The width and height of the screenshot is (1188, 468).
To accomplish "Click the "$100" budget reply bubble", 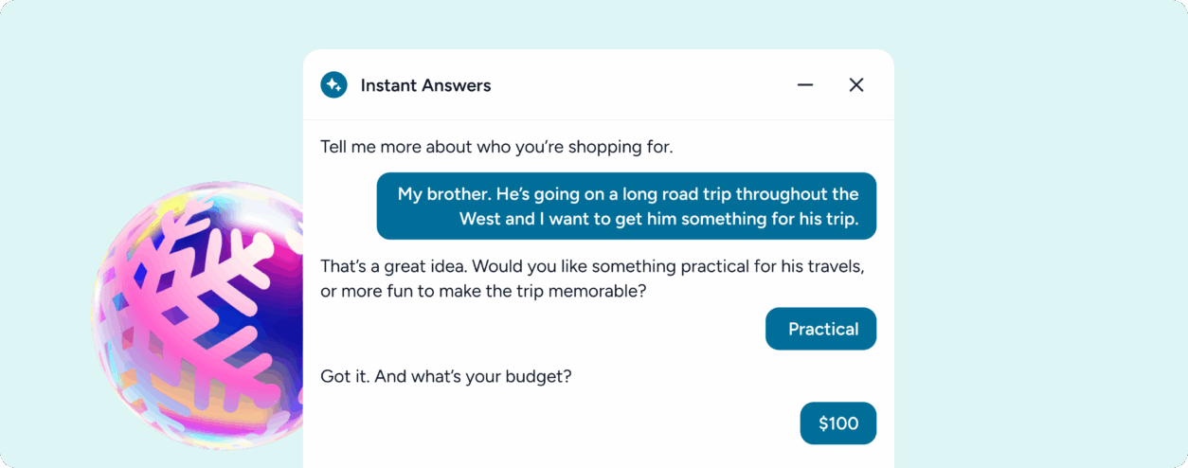I will [837, 423].
